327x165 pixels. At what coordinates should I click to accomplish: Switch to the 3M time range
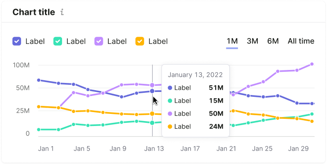[x=252, y=41]
